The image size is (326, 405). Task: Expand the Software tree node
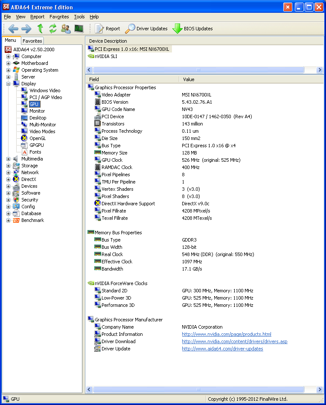coord(8,193)
